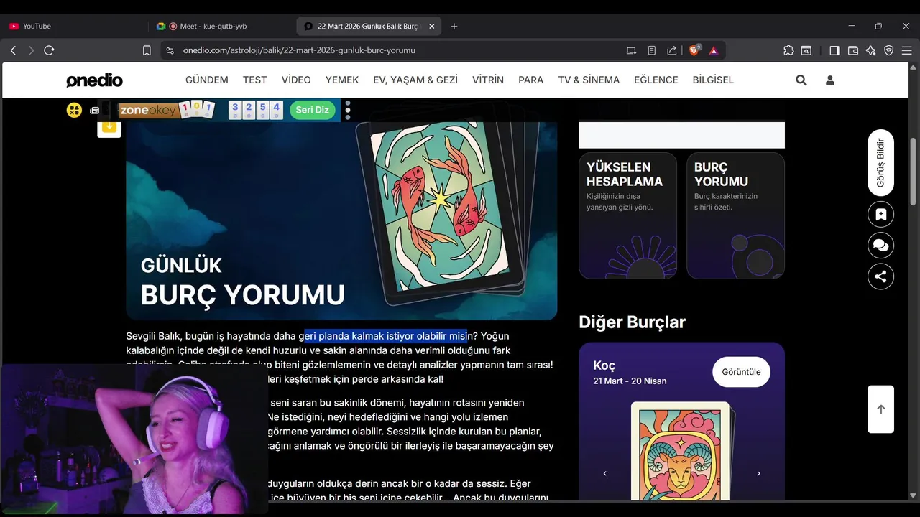Close the Günlük Balık Burç tab
The image size is (920, 517).
click(x=431, y=26)
